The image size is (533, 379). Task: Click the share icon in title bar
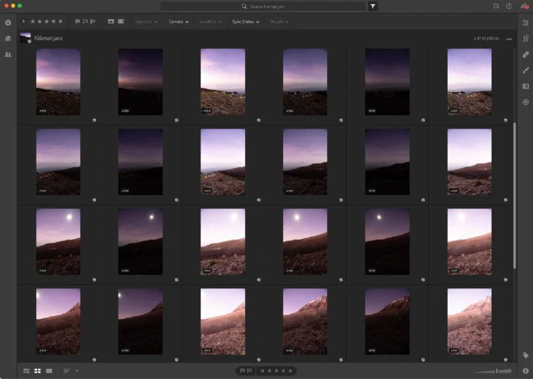pyautogui.click(x=496, y=6)
